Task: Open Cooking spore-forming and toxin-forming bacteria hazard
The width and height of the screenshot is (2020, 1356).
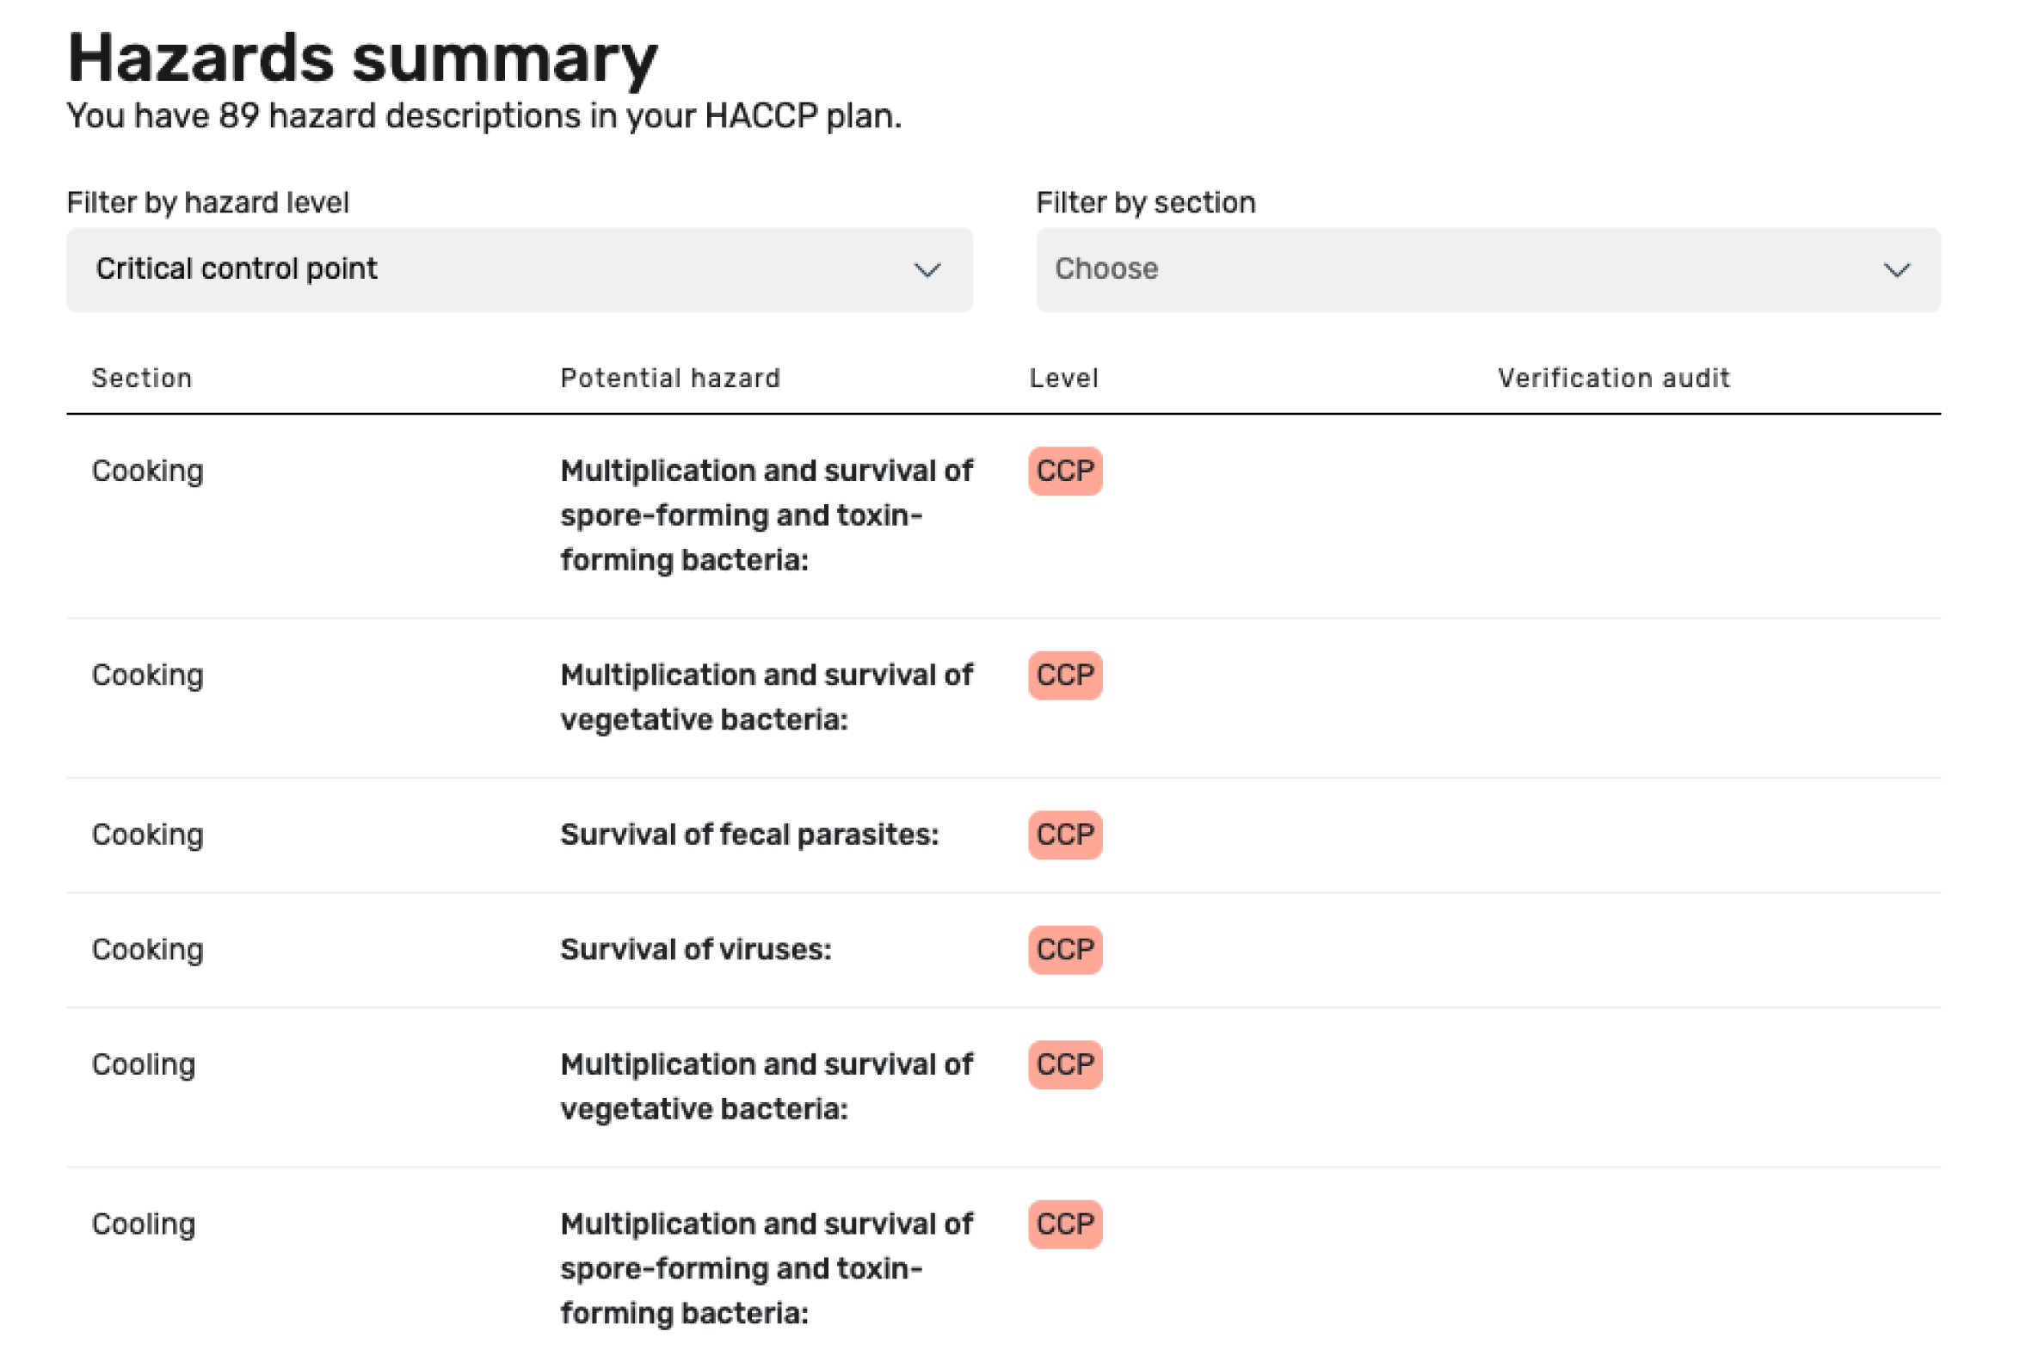Action: pos(767,515)
